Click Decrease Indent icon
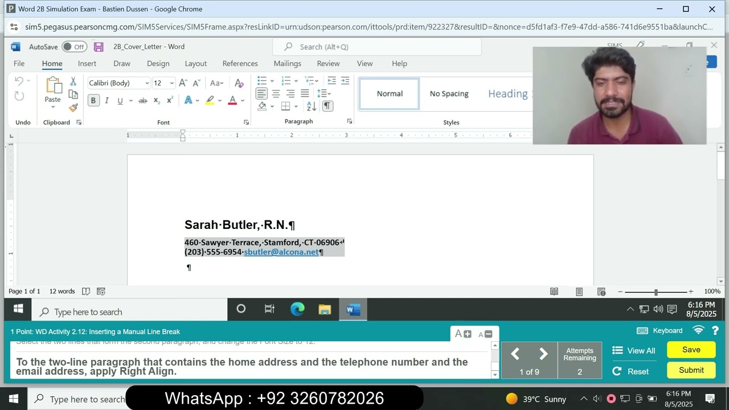 pos(331,81)
